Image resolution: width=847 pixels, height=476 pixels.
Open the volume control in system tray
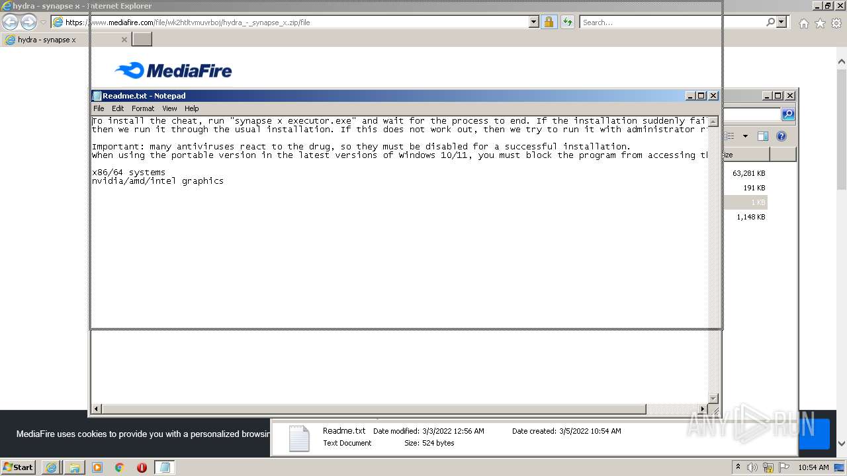coord(752,467)
